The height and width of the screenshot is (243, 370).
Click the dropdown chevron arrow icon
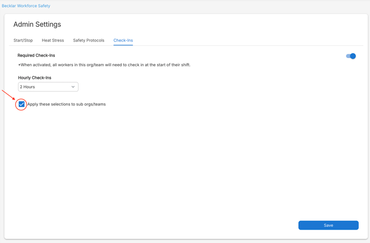click(73, 87)
